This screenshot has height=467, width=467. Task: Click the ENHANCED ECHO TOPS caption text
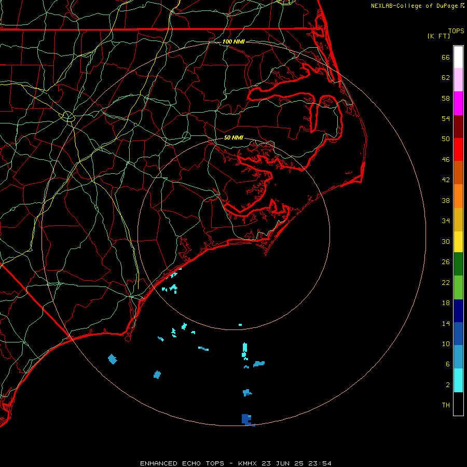(x=182, y=463)
